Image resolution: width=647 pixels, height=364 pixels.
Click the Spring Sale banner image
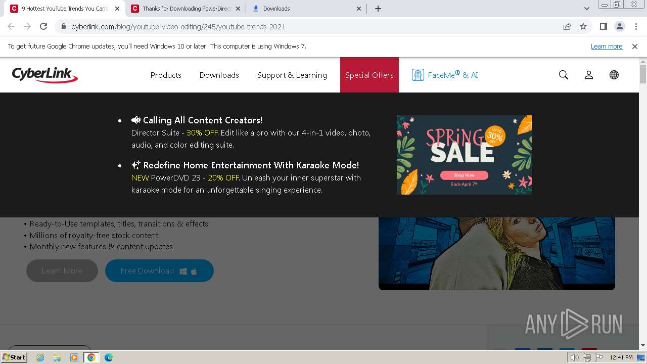[464, 155]
